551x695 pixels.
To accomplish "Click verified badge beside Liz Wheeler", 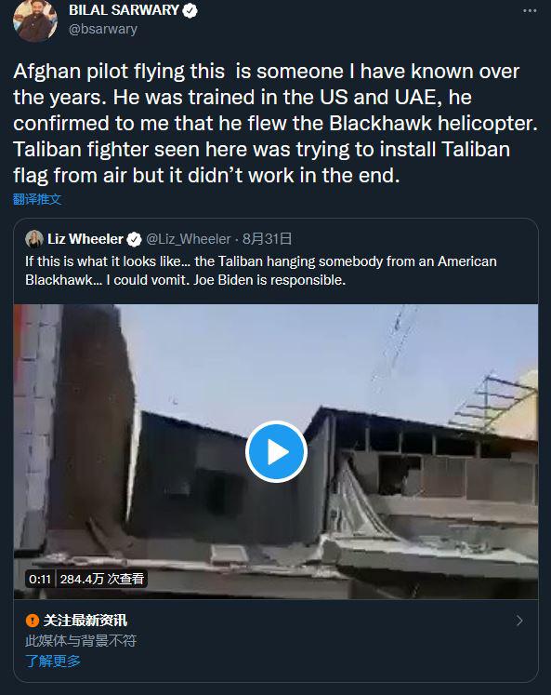I will pyautogui.click(x=134, y=239).
